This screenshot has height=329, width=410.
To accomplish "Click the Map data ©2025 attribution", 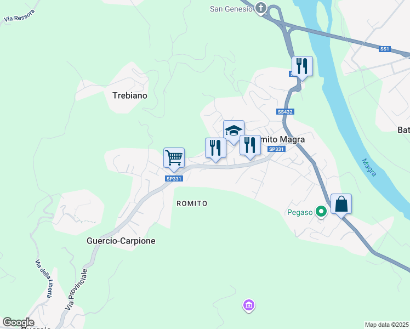I will [x=387, y=325].
